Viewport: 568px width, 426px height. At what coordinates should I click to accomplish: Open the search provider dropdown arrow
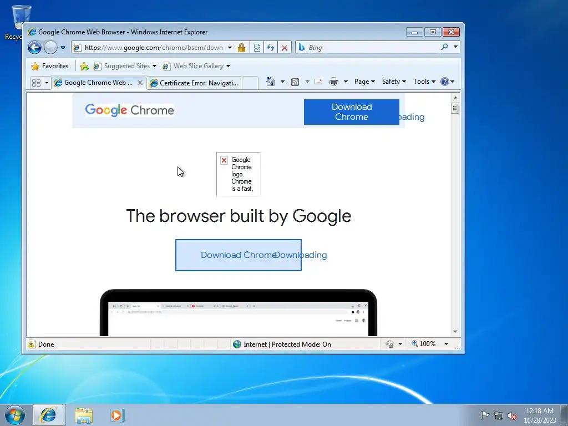coord(455,47)
